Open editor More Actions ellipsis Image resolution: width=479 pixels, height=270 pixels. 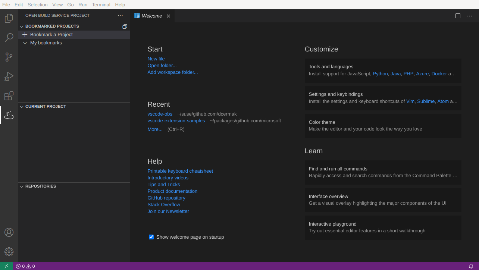[x=470, y=16]
